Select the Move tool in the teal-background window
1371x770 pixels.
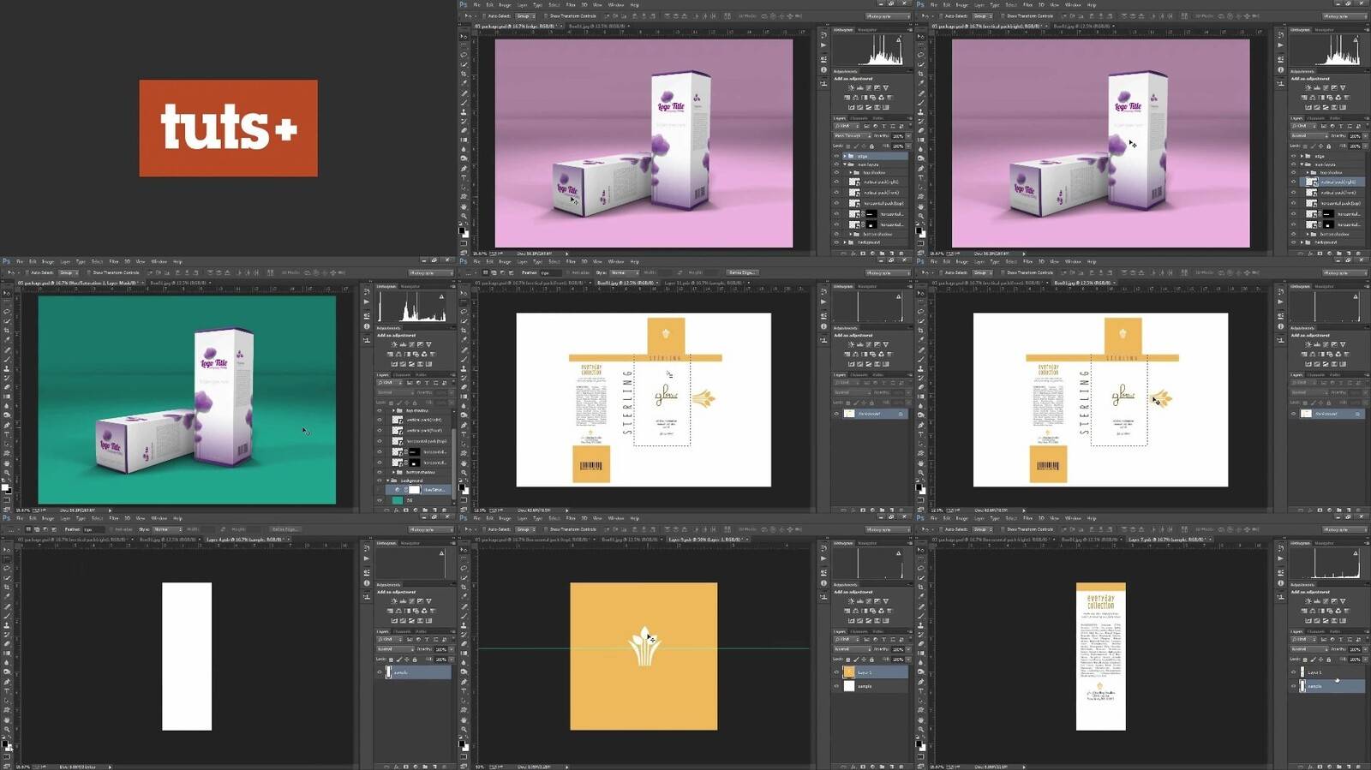[x=7, y=293]
